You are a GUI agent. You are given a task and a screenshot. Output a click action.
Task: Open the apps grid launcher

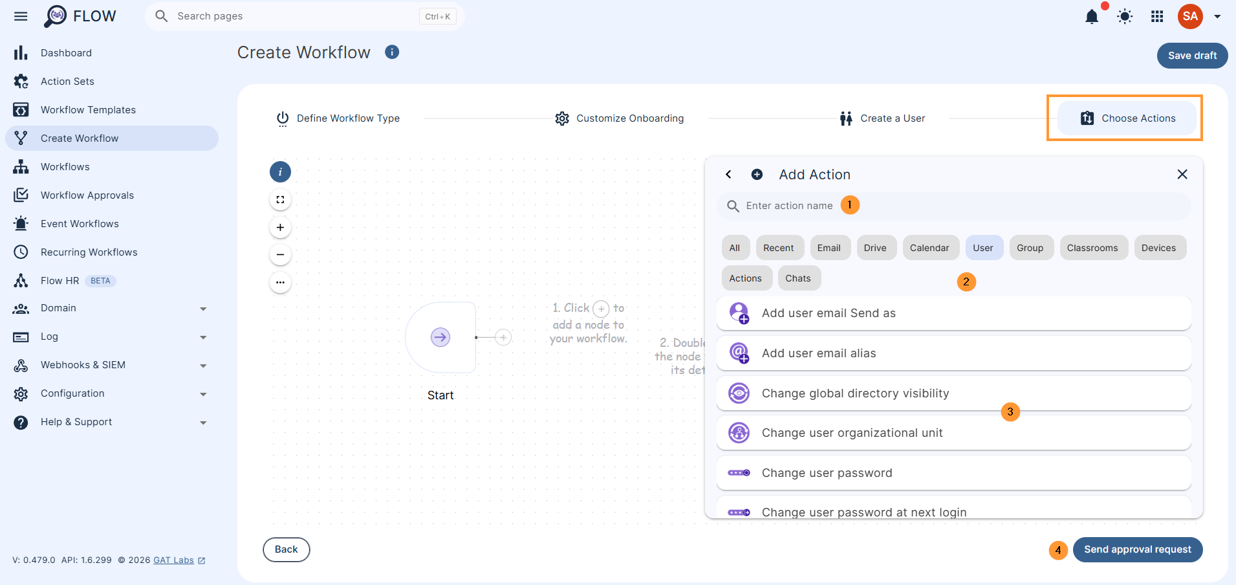(x=1157, y=17)
